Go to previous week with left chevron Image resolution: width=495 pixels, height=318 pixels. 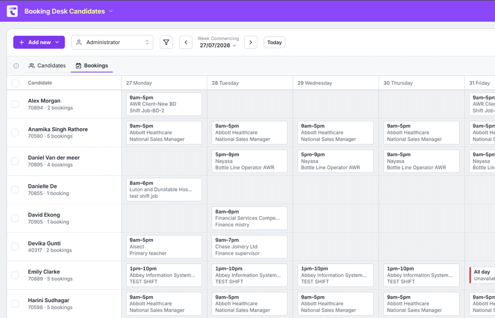click(x=186, y=42)
